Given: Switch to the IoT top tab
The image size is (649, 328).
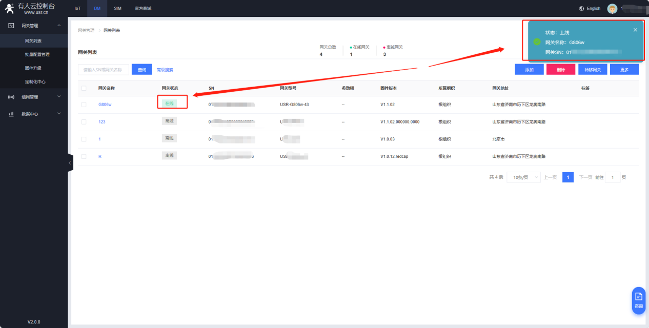Looking at the screenshot, I should pyautogui.click(x=77, y=9).
